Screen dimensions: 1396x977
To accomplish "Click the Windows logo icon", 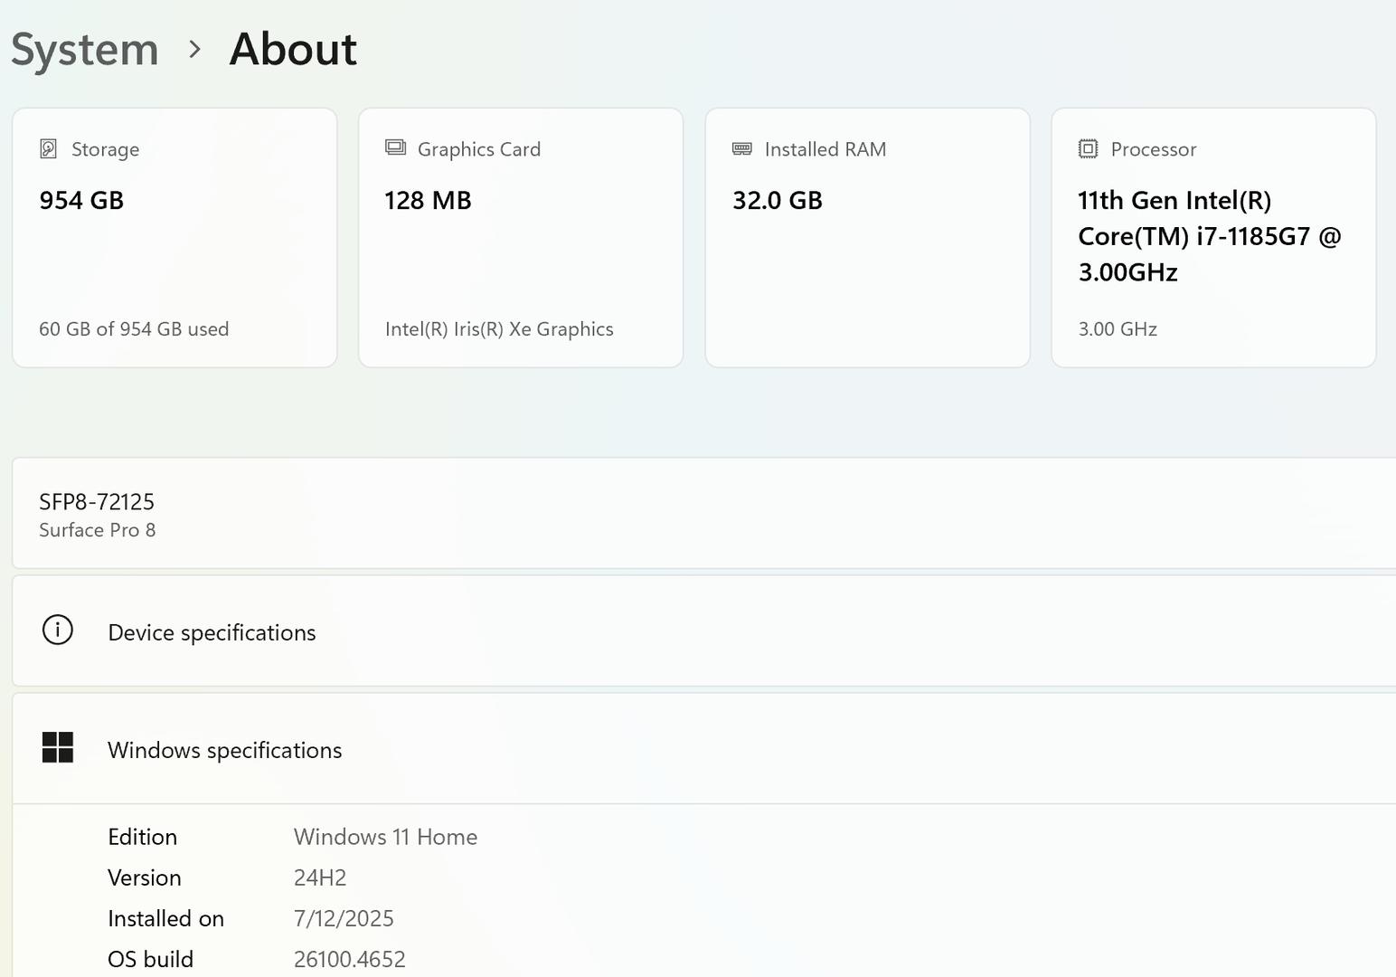I will point(58,747).
